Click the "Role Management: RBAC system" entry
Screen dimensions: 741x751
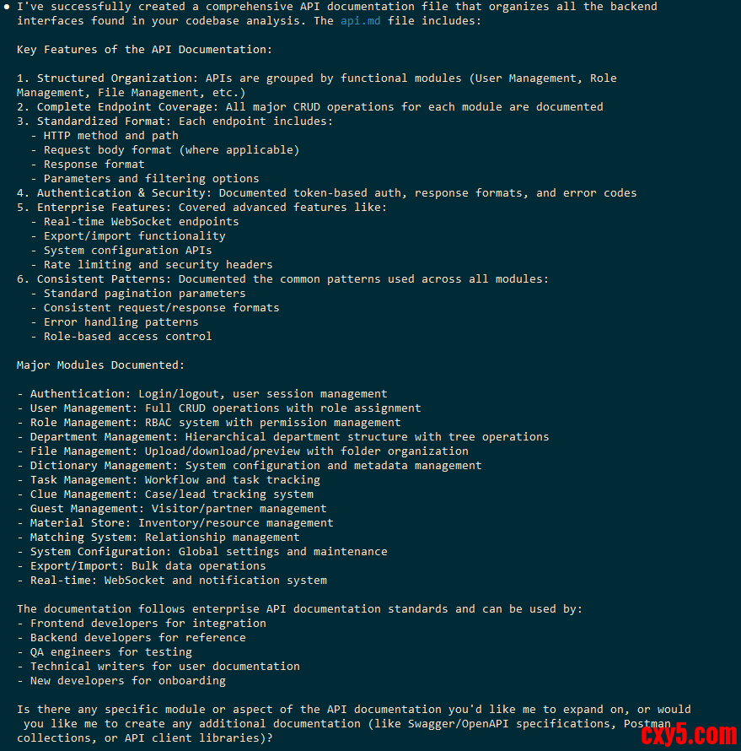209,423
